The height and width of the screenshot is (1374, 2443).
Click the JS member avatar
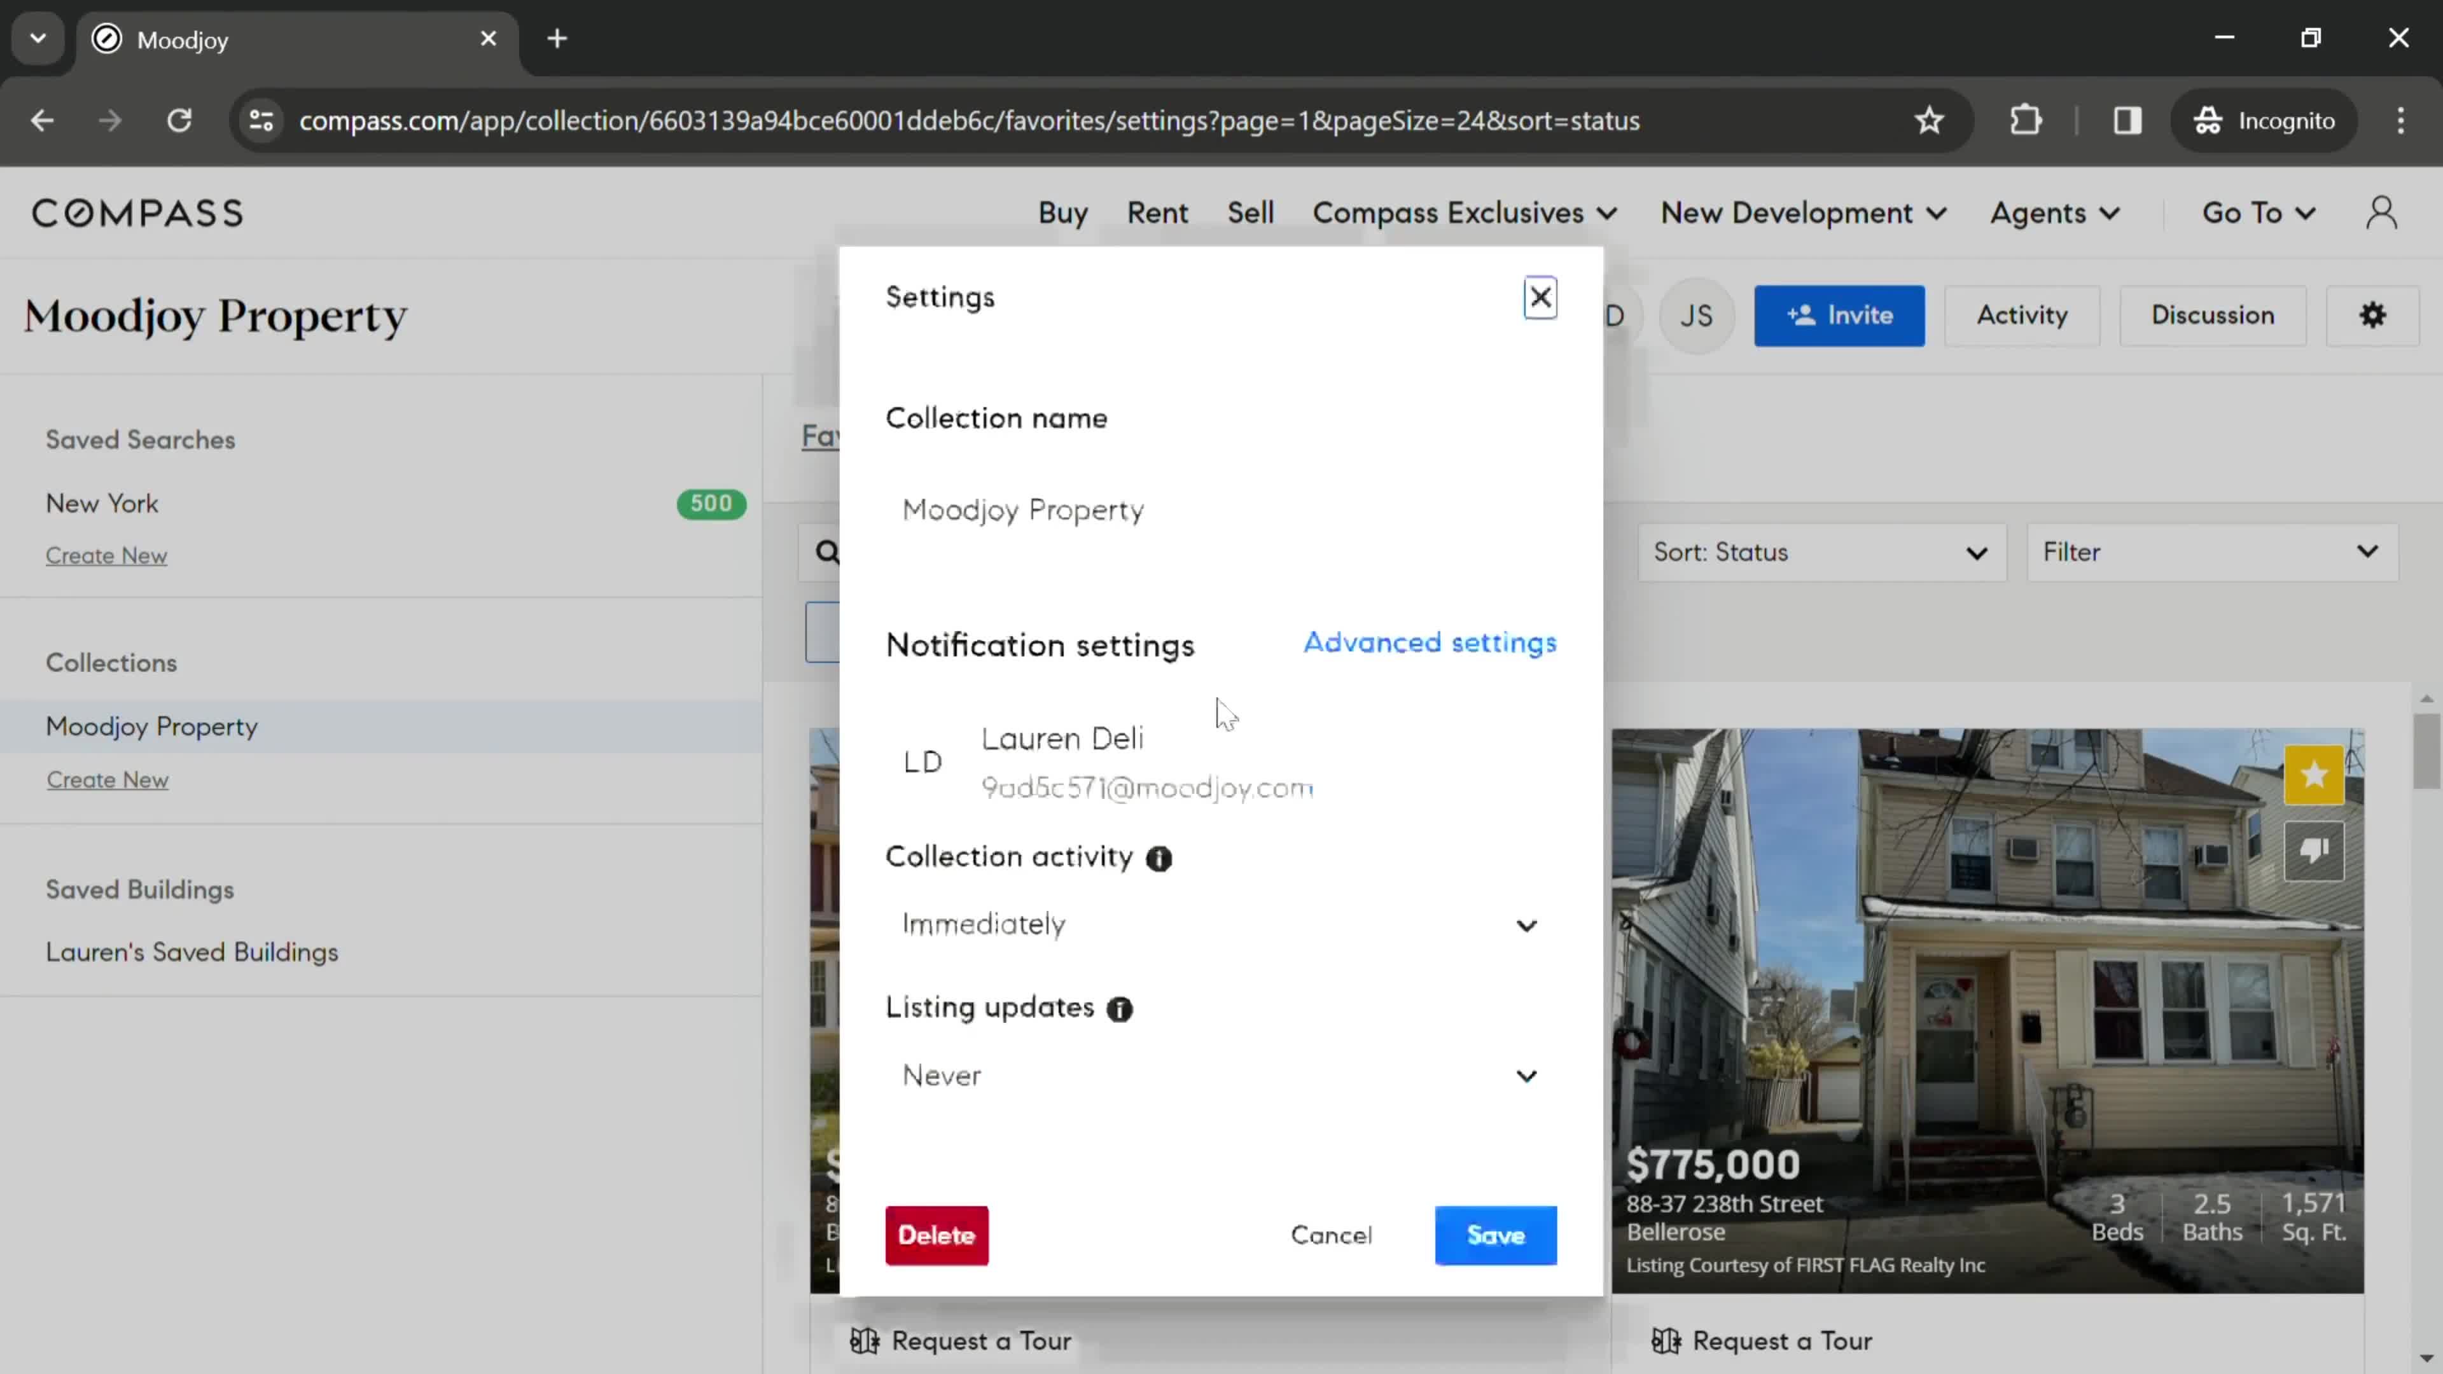point(1695,316)
